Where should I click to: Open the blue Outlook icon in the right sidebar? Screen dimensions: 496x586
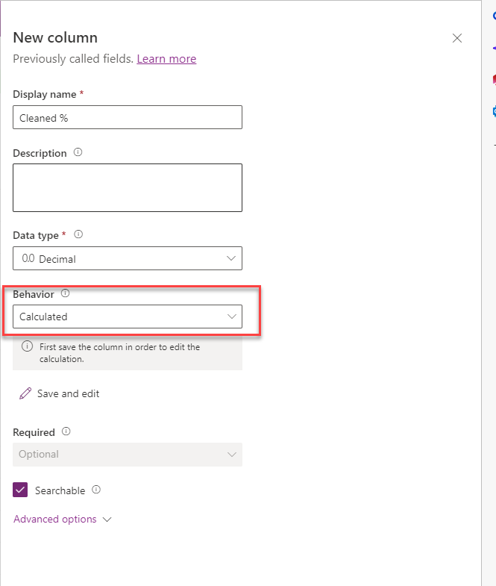click(494, 112)
